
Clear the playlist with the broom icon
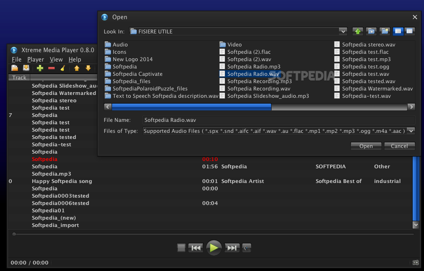(62, 68)
